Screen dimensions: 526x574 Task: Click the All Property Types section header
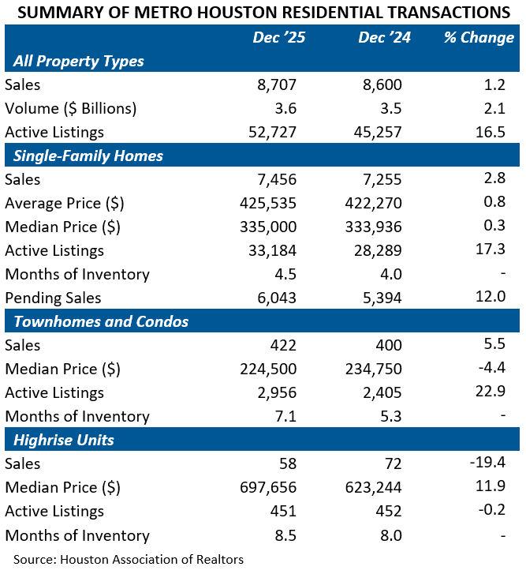[x=79, y=61]
